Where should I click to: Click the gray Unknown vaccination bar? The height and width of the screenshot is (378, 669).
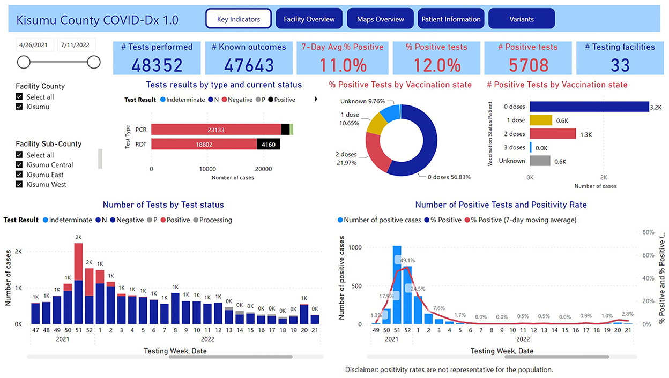click(x=540, y=161)
